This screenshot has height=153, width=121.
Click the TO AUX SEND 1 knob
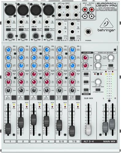click(111, 58)
